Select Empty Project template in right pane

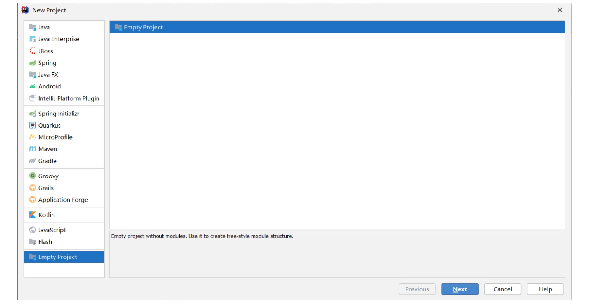tap(337, 27)
